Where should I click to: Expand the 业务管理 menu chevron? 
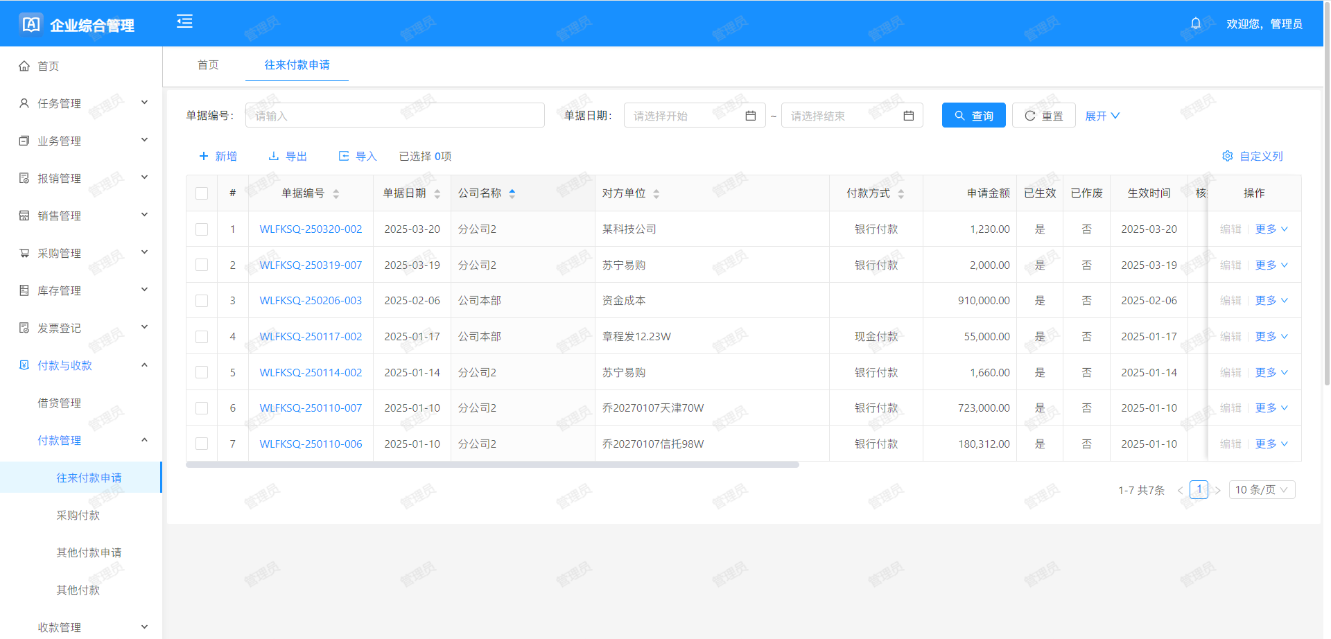coord(145,140)
